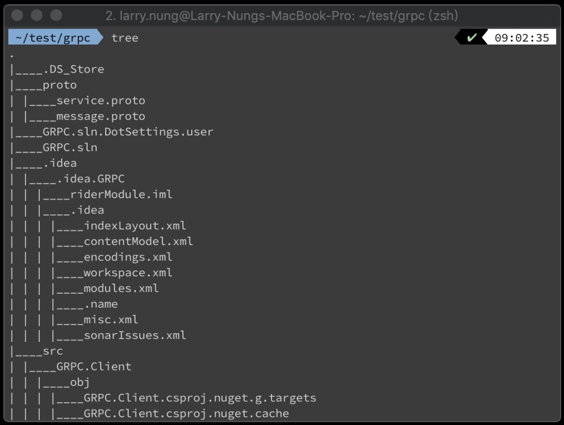This screenshot has width=564, height=425.
Task: Click the green zoom window button
Action: pyautogui.click(x=56, y=15)
